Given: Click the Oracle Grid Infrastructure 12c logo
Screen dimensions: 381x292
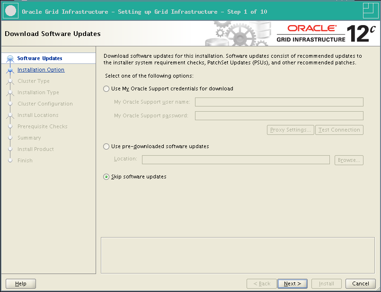Looking at the screenshot, I should [326, 34].
